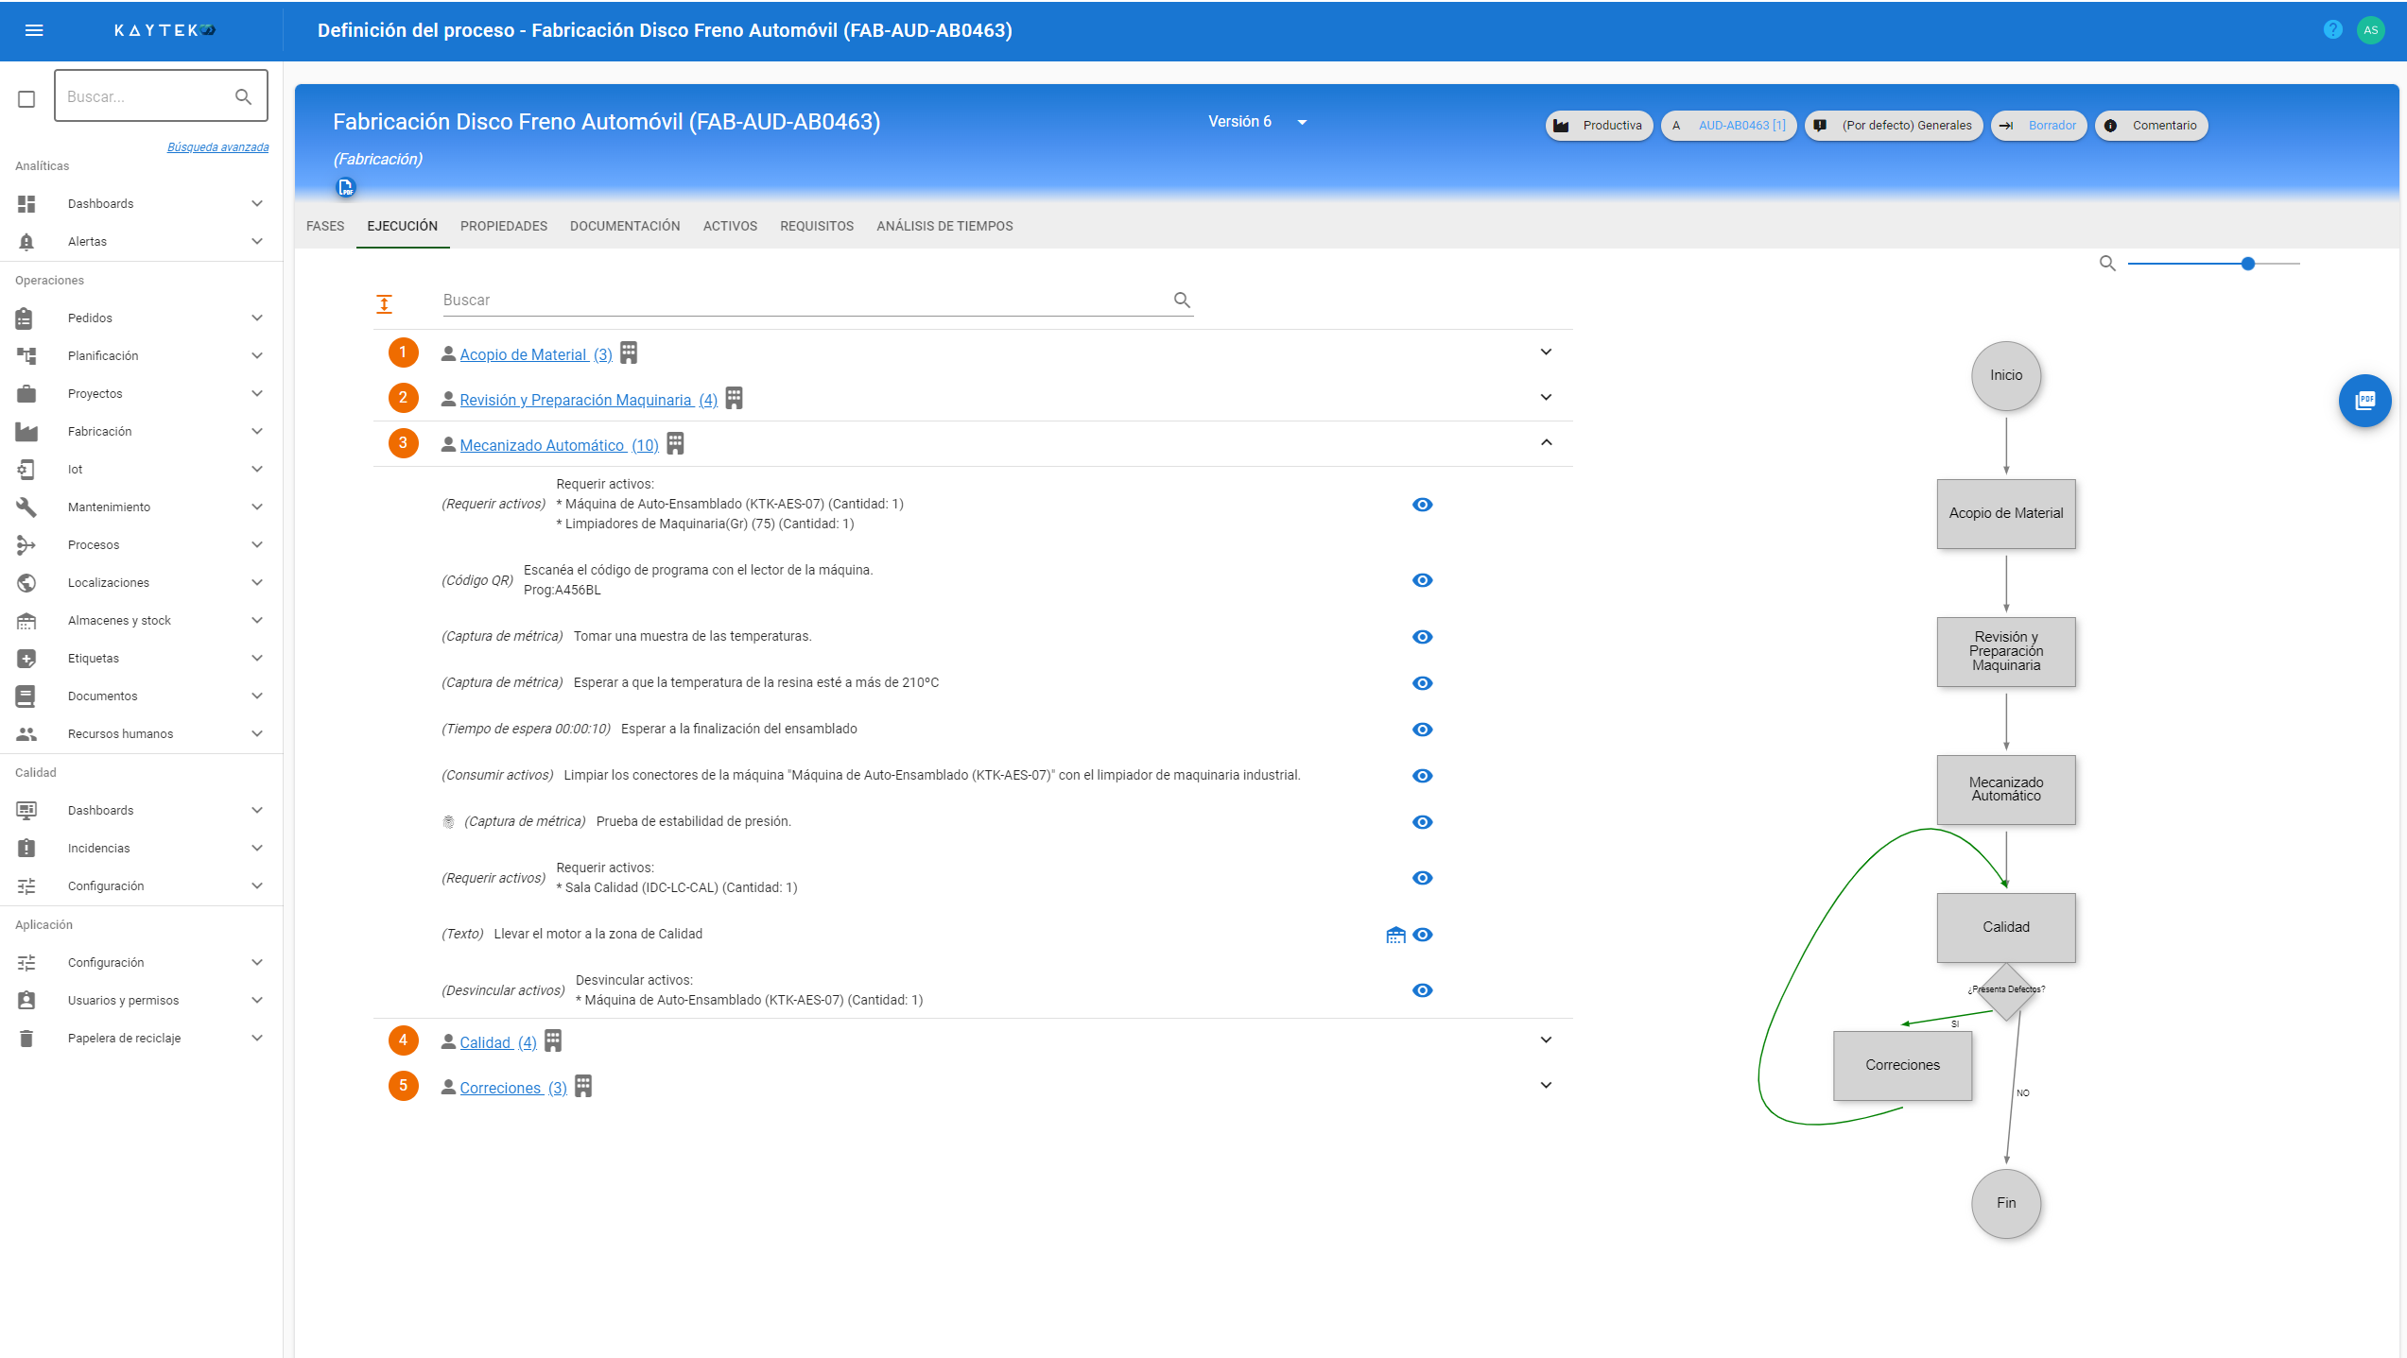2407x1358 pixels.
Task: Click warehouse icon on Llevar el motor row
Action: [1395, 935]
